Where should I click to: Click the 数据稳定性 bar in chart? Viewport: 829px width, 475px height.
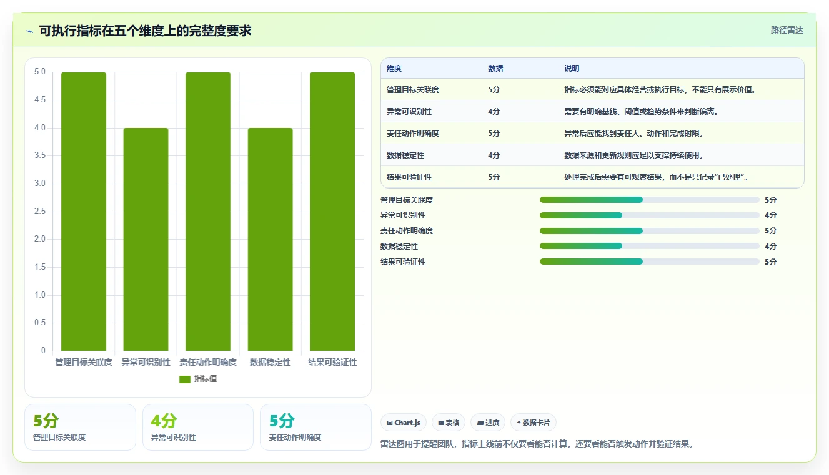click(x=270, y=240)
